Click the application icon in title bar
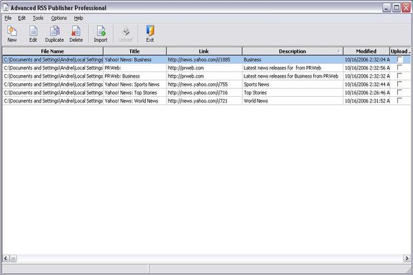 pos(6,8)
